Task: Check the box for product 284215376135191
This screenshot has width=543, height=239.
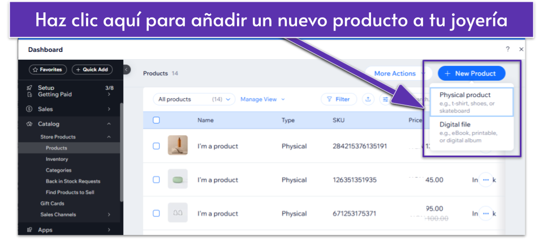Action: point(156,146)
